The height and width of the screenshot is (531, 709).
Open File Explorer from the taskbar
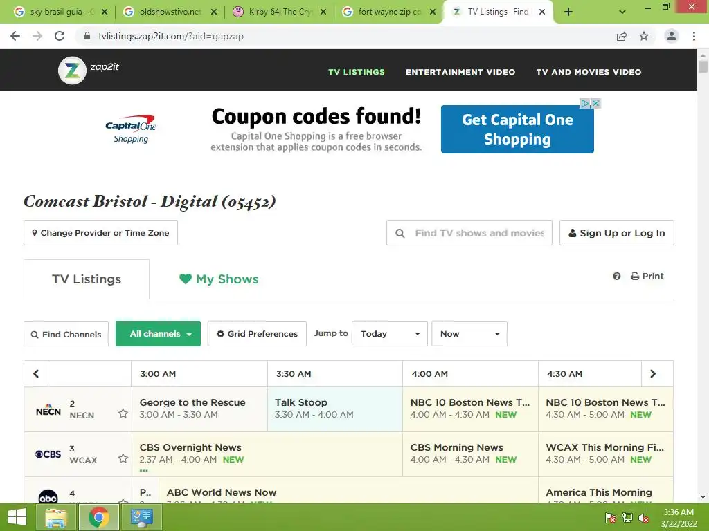(55, 517)
